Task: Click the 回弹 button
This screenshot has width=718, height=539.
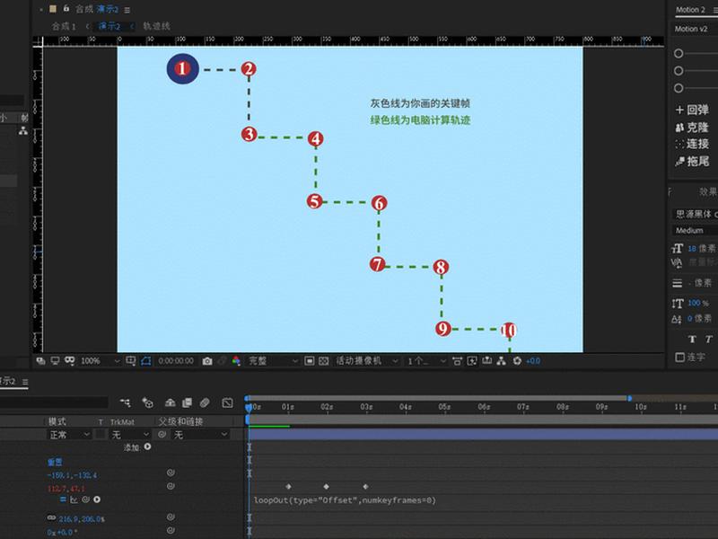Action: tap(692, 110)
